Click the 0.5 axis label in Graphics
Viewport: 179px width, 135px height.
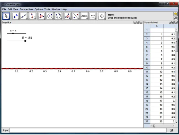pos(73,71)
